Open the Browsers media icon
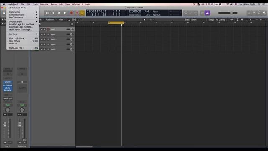Viewport: 268px width, 151px height. click(x=264, y=13)
